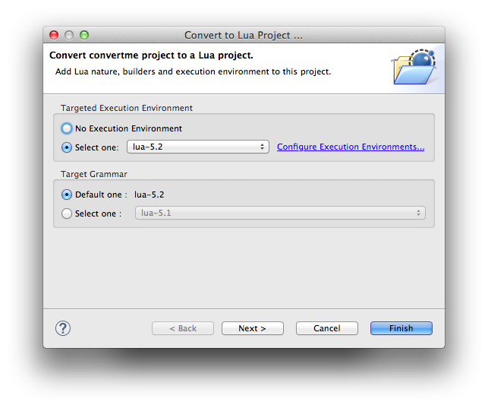Screen dimensions: 488x408
Task: Click the Back button
Action: pyautogui.click(x=183, y=328)
